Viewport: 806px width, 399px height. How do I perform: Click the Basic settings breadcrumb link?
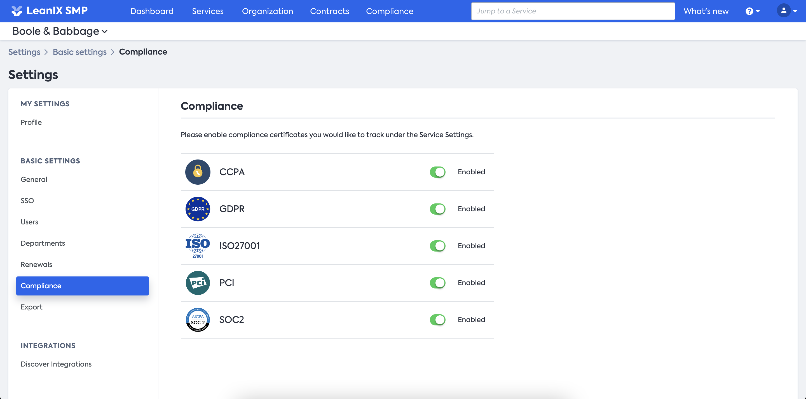(x=79, y=52)
